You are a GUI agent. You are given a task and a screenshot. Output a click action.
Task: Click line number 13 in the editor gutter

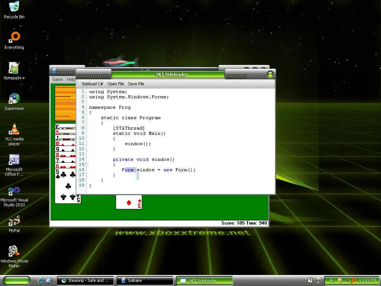[81, 154]
